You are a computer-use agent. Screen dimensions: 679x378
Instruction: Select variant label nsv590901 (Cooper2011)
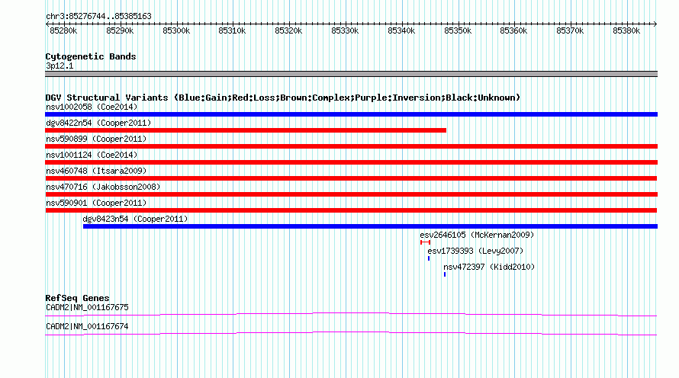tap(96, 203)
